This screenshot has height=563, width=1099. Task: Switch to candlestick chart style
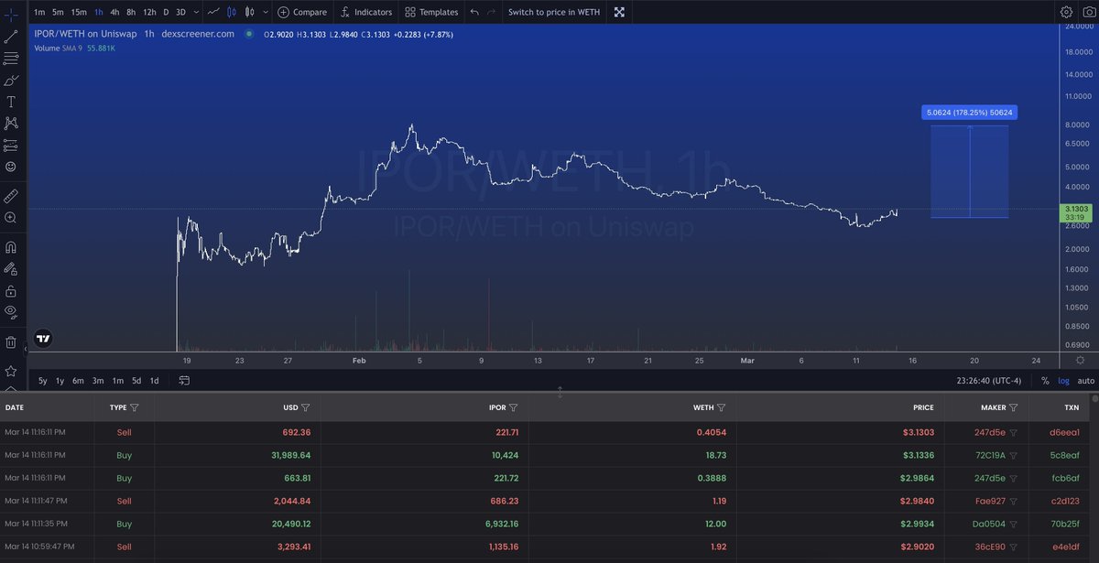tap(251, 12)
